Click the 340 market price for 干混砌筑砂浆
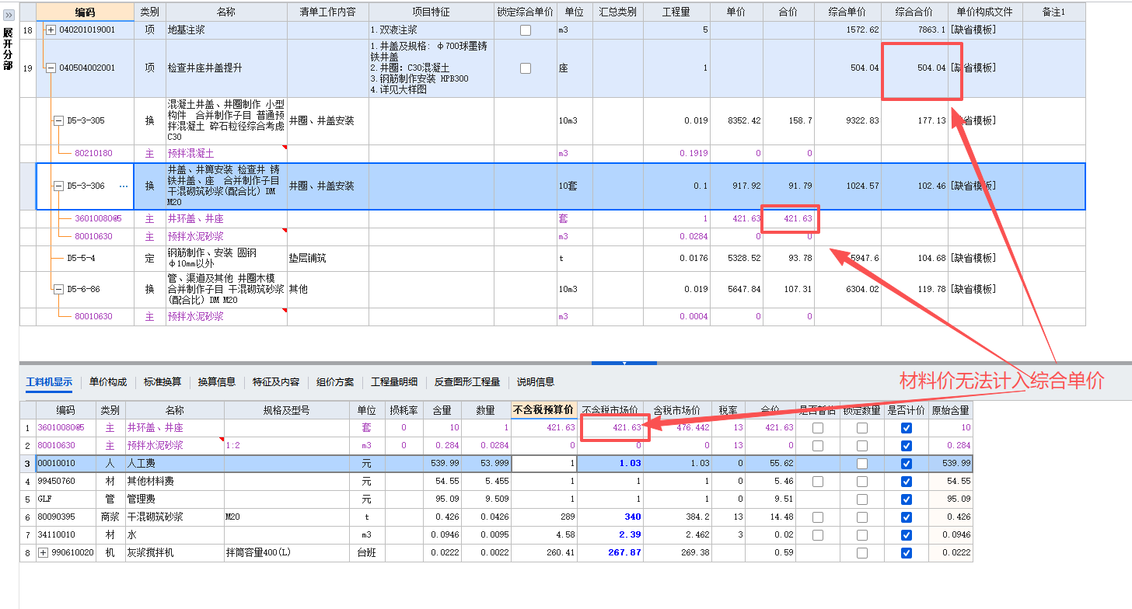The image size is (1132, 609). pos(610,517)
